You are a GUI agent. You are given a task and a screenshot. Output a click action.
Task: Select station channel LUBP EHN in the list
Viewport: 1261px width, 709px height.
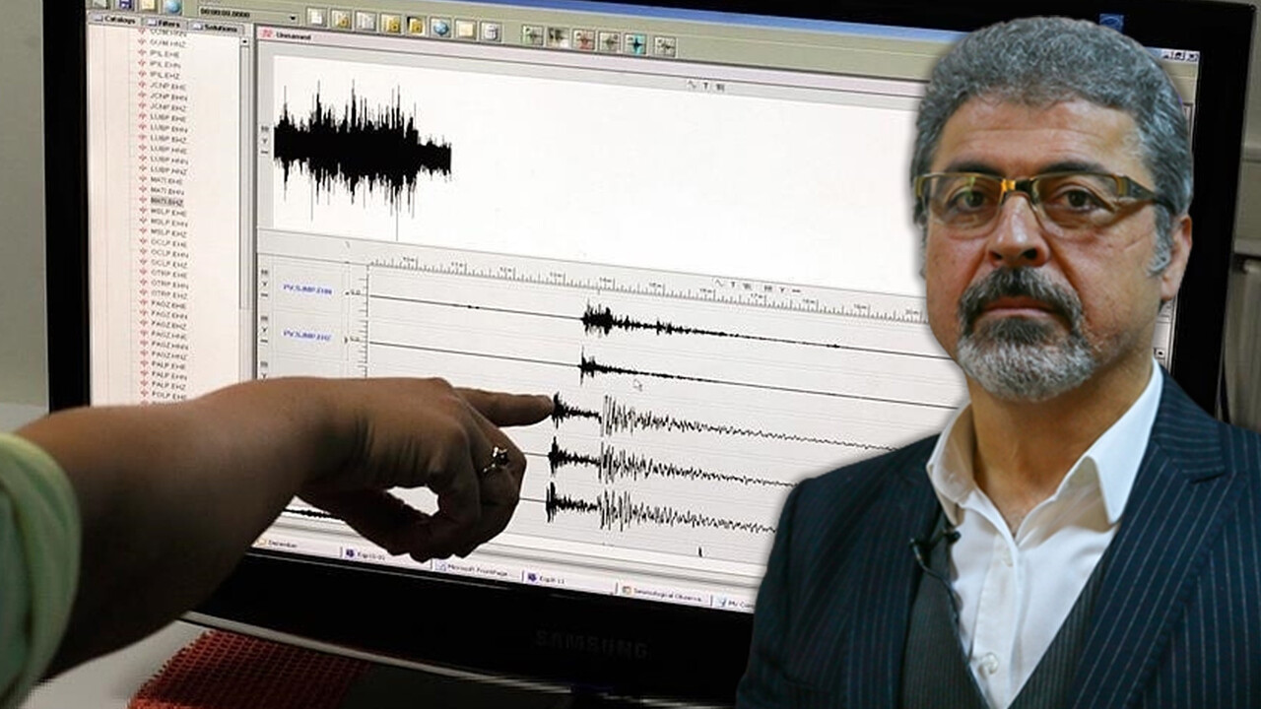click(168, 129)
